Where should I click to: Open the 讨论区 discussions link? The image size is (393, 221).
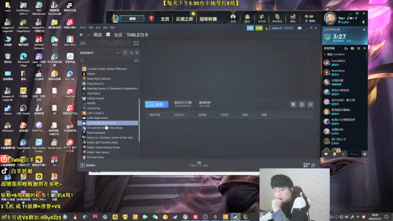[x=225, y=115]
